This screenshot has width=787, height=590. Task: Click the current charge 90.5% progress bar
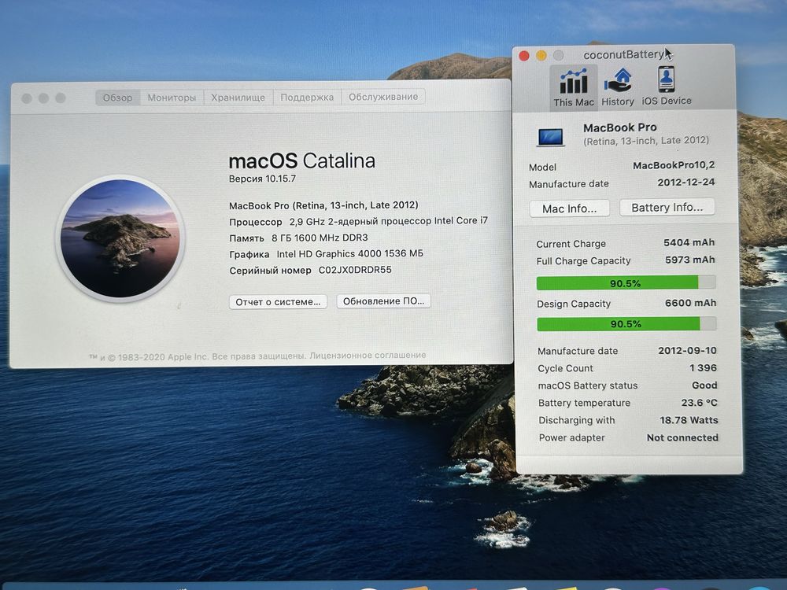626,283
